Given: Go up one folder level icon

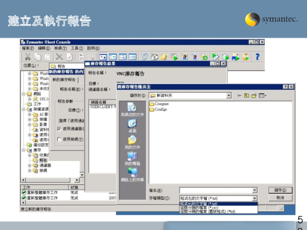Looking at the screenshot, I should [247, 95].
